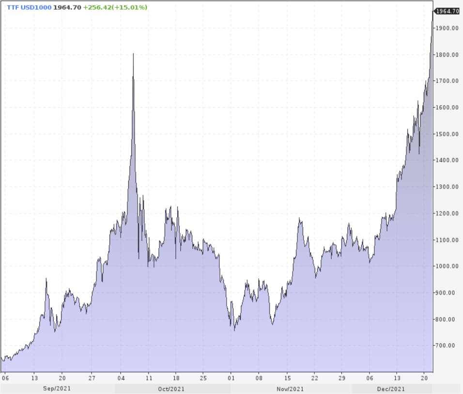
Task: Click the +256.42(+15.01%) change value
Action: 115,7
